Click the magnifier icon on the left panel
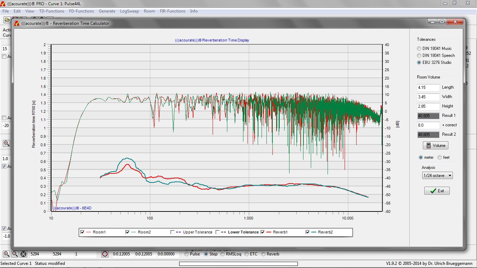 6,143
